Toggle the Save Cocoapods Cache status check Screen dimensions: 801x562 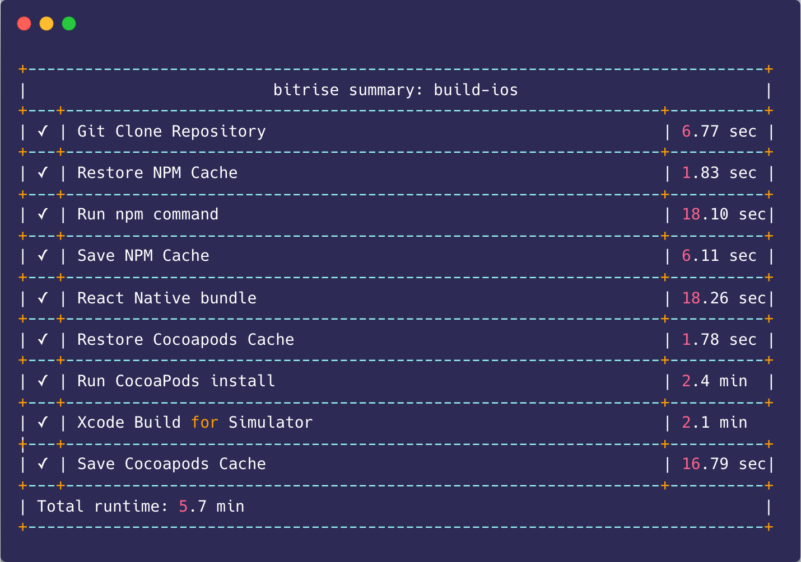tap(43, 463)
